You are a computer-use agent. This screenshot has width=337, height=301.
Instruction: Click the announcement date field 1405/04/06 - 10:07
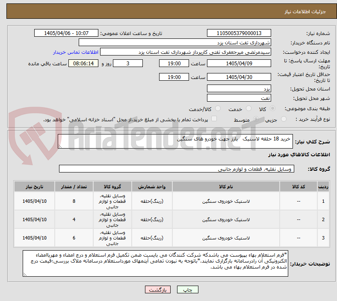(x=66, y=33)
